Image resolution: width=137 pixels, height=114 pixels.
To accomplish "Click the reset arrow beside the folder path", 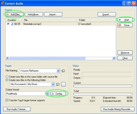I will tap(58, 84).
